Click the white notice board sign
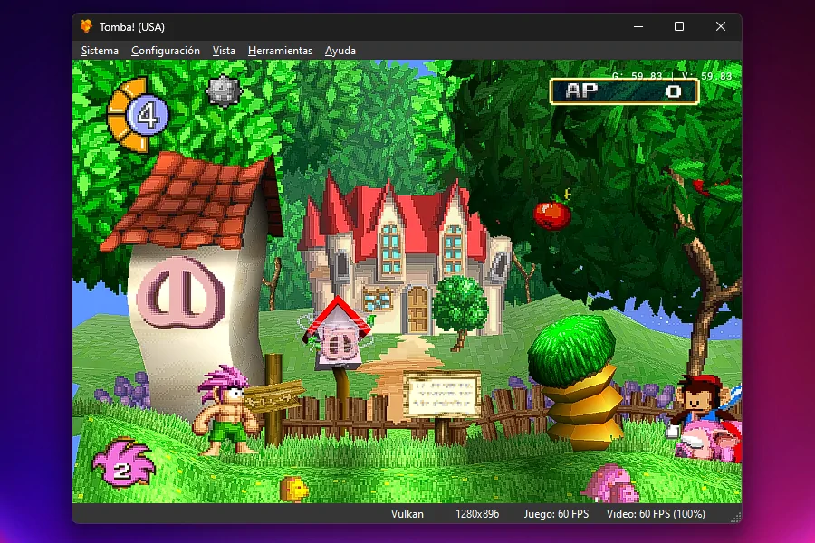The height and width of the screenshot is (543, 815). click(x=442, y=395)
